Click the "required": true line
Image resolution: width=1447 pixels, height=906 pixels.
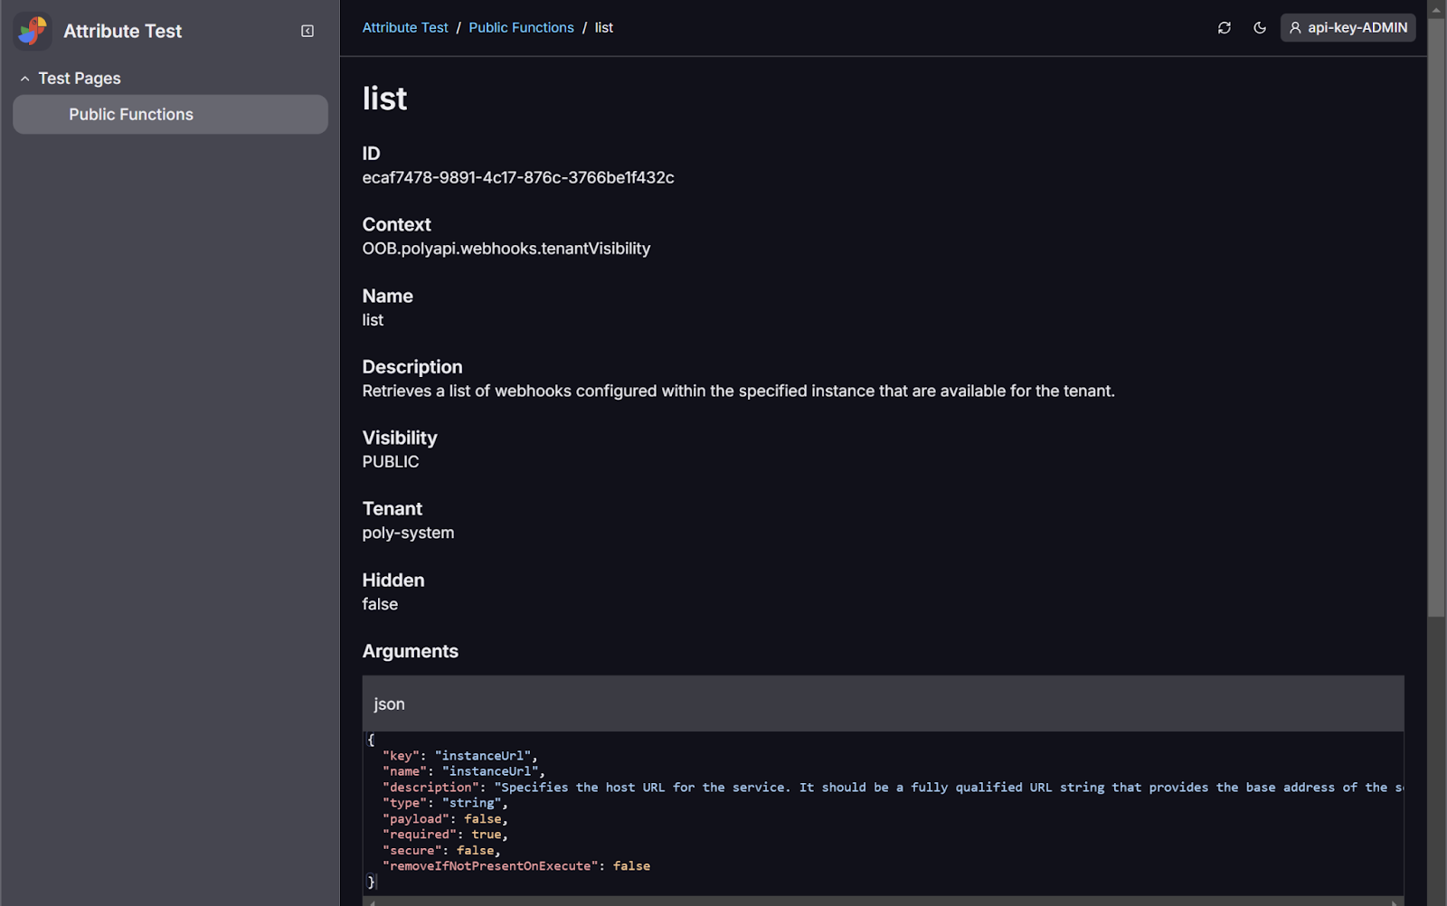click(x=445, y=835)
